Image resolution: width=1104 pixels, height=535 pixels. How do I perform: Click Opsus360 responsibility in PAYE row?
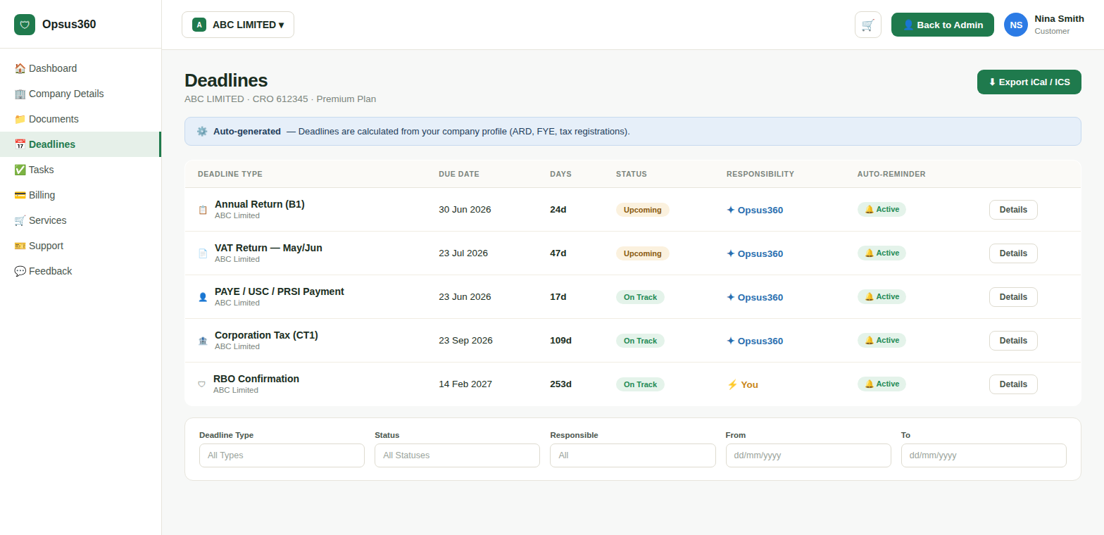tap(755, 297)
